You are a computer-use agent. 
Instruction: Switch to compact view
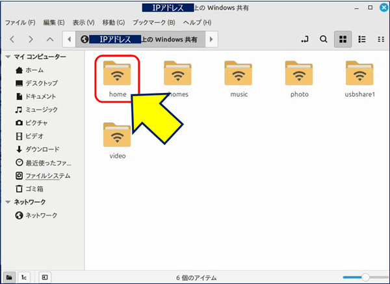(x=381, y=39)
